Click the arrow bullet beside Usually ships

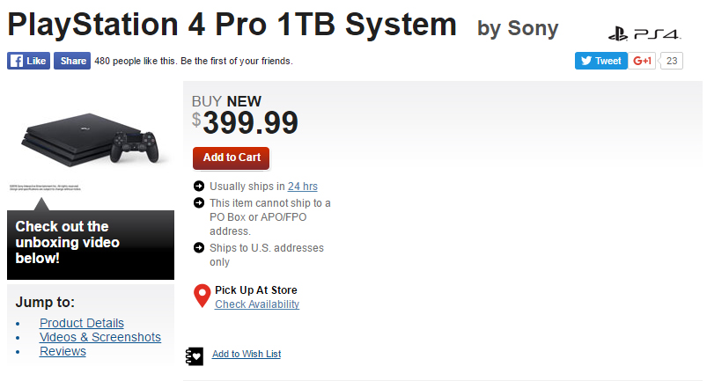pos(199,187)
